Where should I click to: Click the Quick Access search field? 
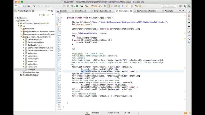click(168, 6)
